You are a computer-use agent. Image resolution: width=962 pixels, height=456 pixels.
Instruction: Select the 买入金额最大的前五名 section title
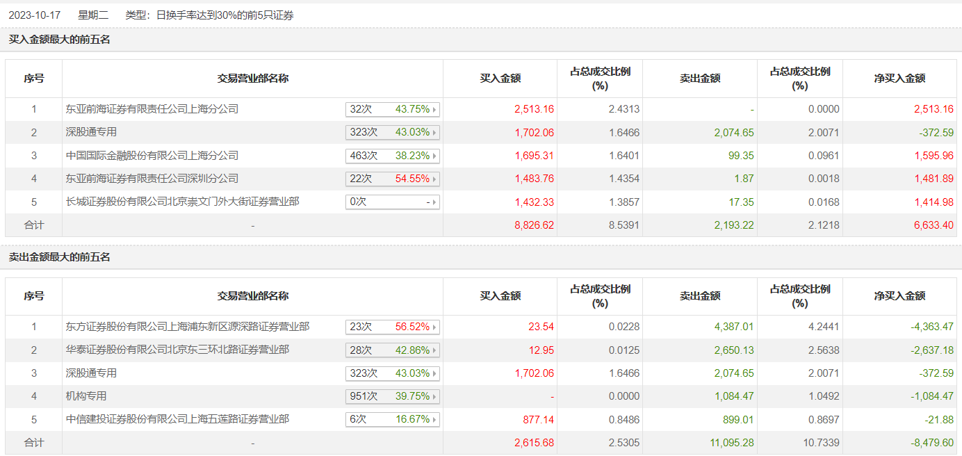coord(59,40)
